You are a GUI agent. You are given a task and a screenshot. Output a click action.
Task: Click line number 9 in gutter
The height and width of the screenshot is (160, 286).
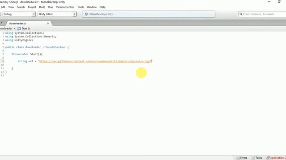point(3,61)
